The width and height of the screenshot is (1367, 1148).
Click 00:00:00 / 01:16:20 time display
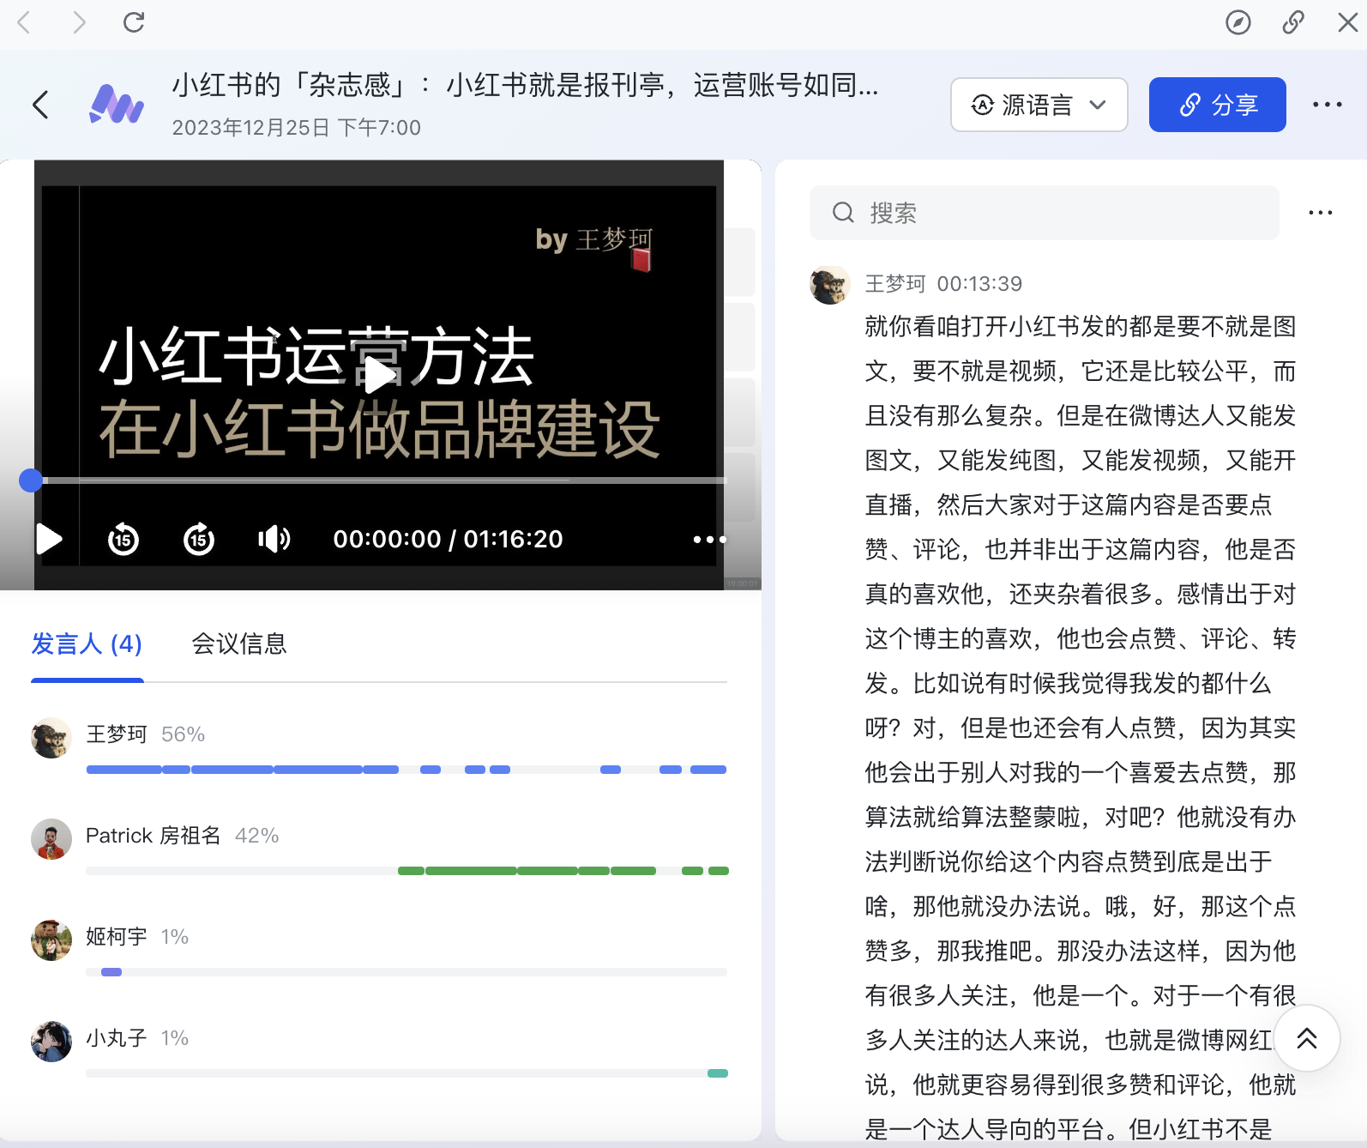point(448,539)
